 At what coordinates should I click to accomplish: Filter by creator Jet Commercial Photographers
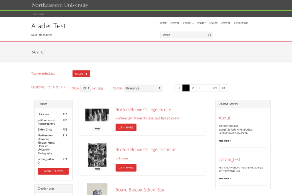pos(46,122)
